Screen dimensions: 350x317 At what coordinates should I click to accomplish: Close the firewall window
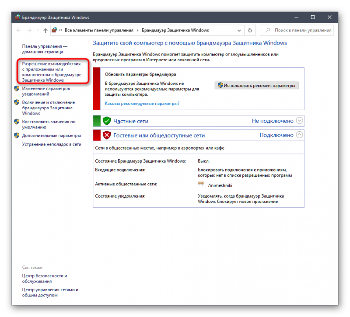[x=329, y=17]
